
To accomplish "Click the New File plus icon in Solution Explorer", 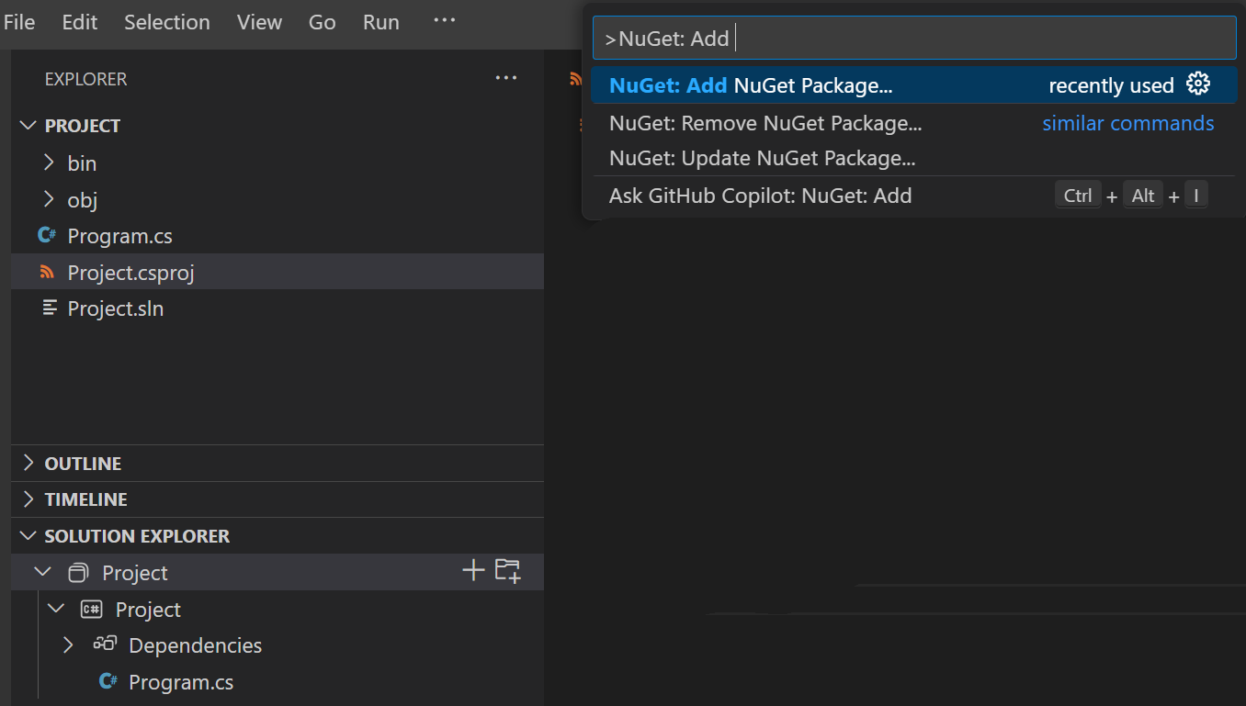I will 472,570.
